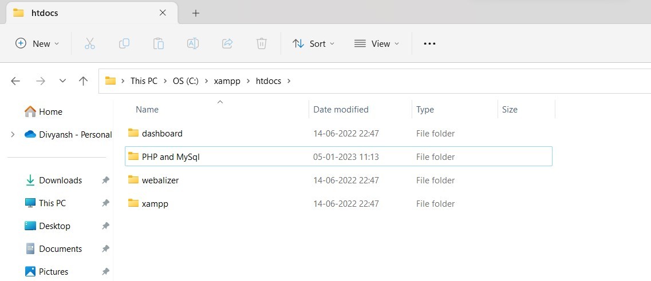Click the Cut scissors icon
The height and width of the screenshot is (281, 651).
[x=90, y=43]
